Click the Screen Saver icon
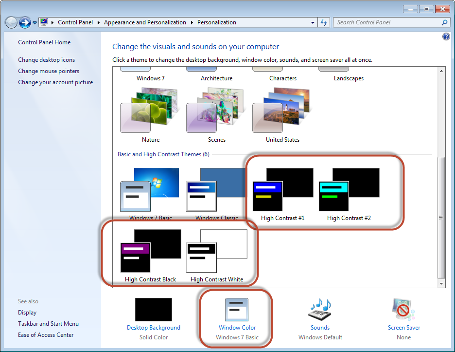The image size is (455, 352). (x=403, y=310)
